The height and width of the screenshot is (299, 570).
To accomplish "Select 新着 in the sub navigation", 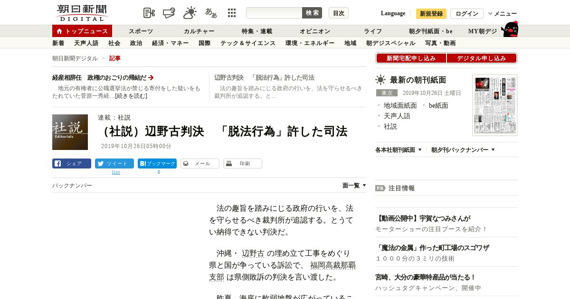I will click(x=58, y=43).
